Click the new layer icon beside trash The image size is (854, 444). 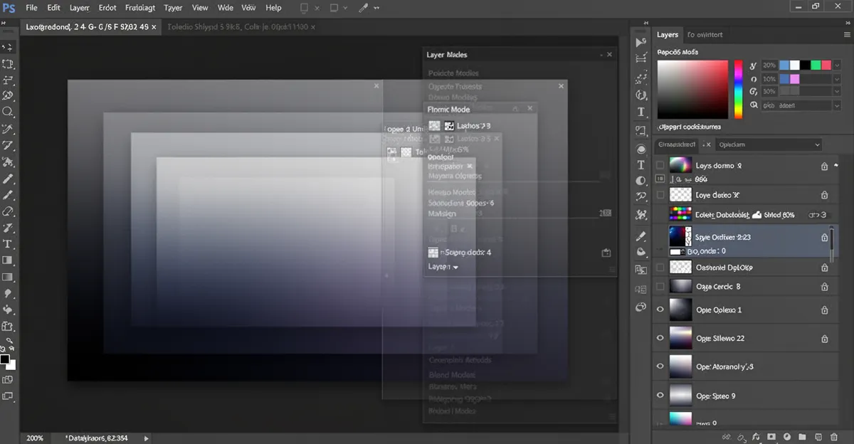click(818, 436)
